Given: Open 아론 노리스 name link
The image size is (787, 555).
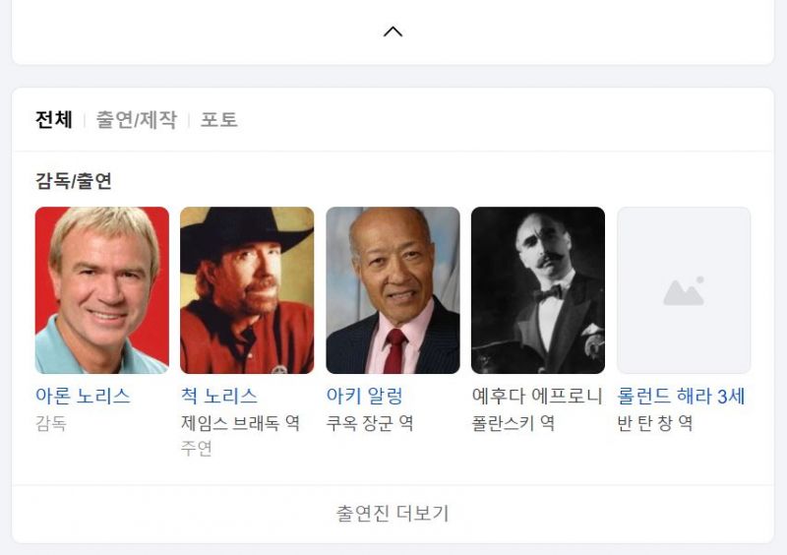Looking at the screenshot, I should (x=83, y=397).
